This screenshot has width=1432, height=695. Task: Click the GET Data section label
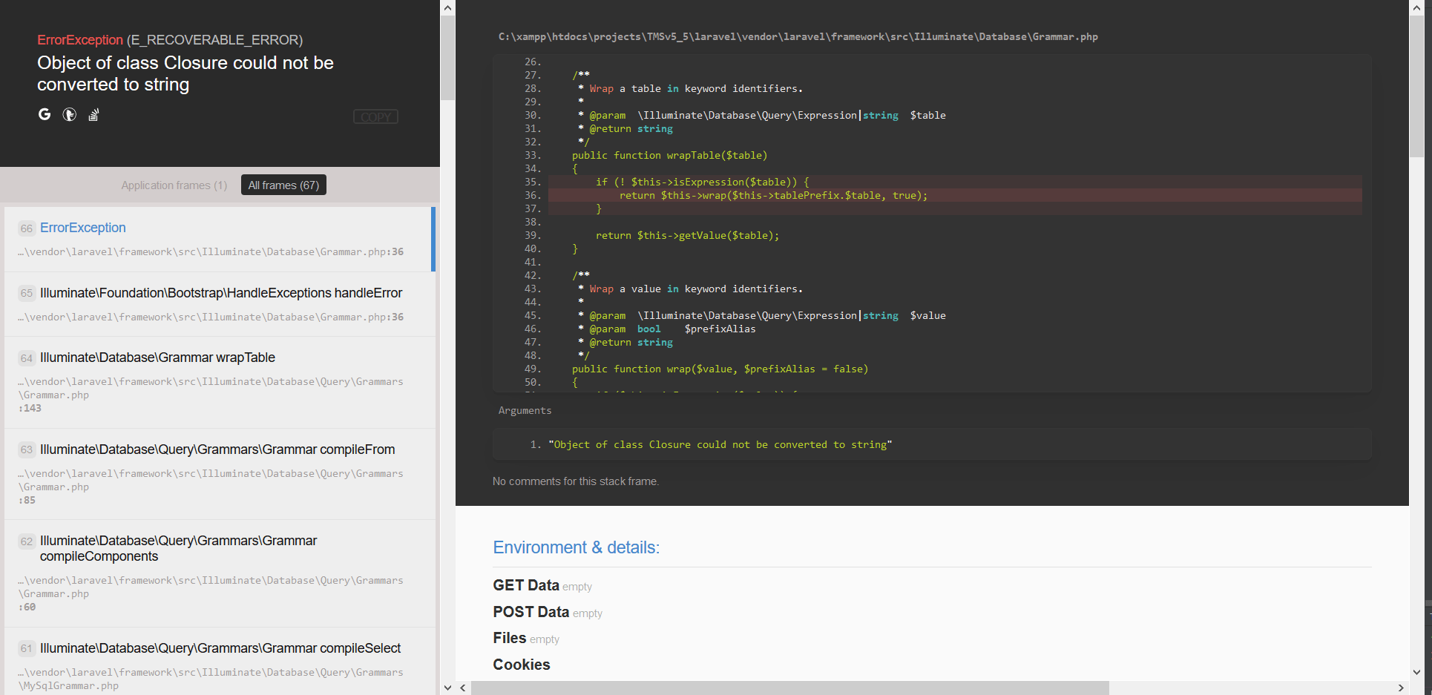point(526,585)
